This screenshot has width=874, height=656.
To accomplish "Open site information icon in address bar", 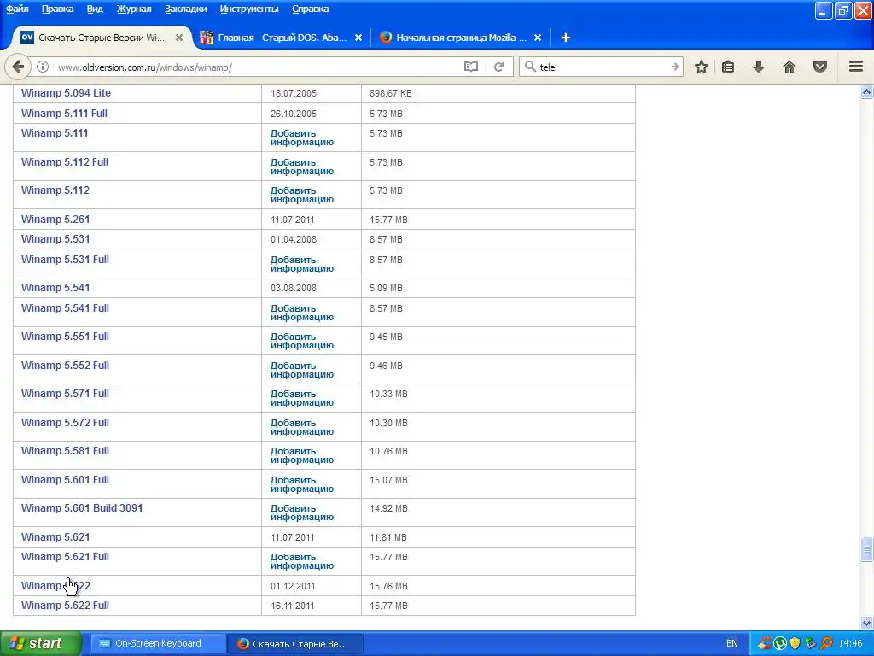I will [43, 67].
